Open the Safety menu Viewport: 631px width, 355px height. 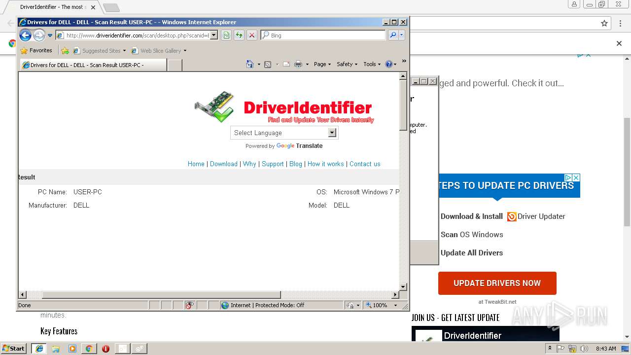point(347,64)
